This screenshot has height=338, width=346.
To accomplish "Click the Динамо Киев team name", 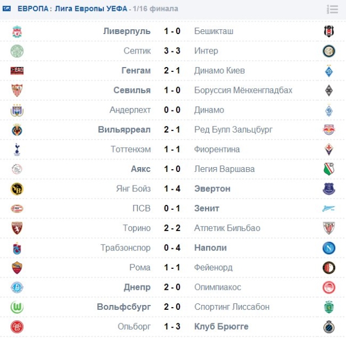I will [219, 71].
